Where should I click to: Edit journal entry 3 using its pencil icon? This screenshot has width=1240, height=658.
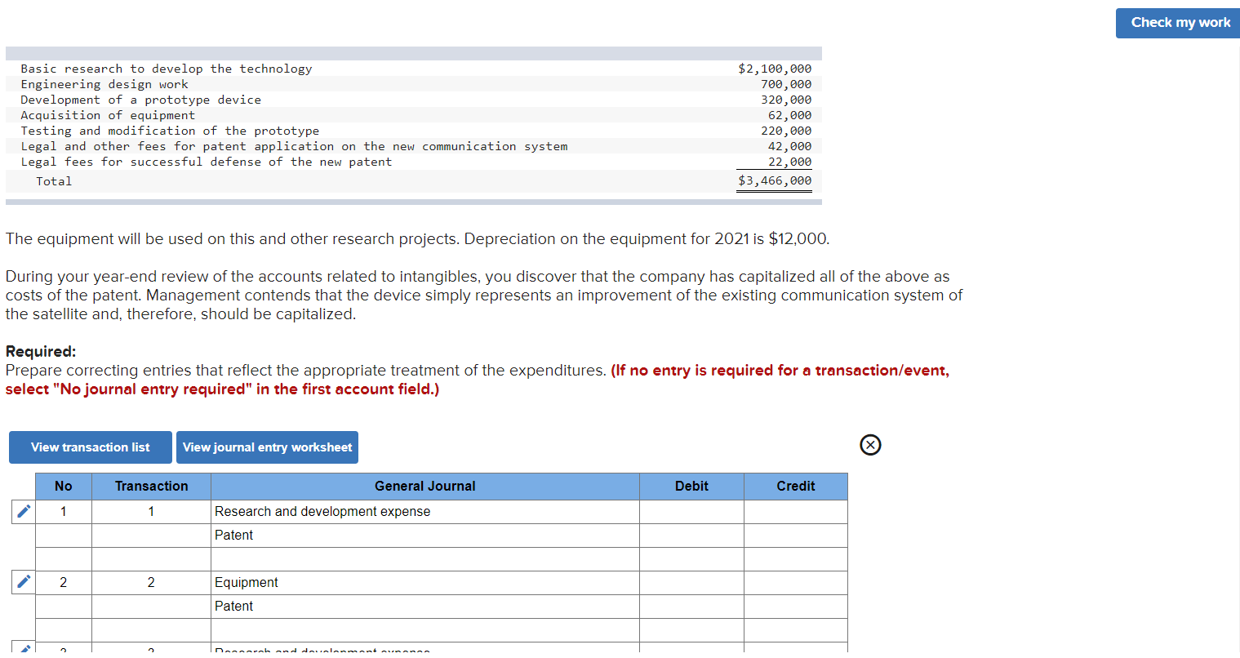(x=23, y=651)
